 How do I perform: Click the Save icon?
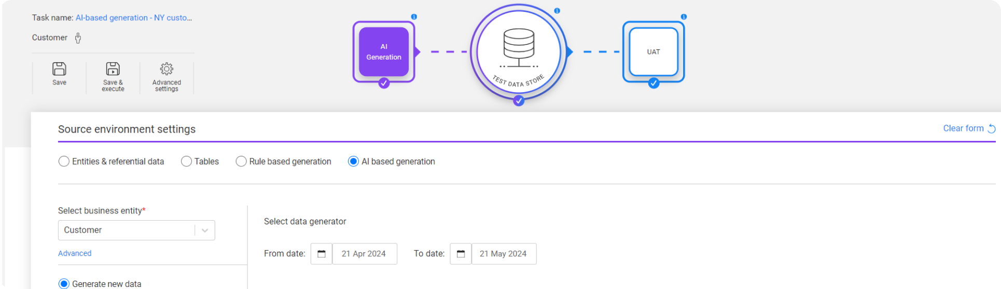(x=59, y=69)
